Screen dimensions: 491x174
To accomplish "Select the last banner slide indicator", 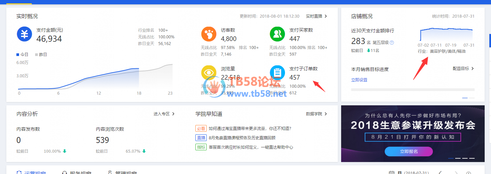I will pyautogui.click(x=472, y=158).
